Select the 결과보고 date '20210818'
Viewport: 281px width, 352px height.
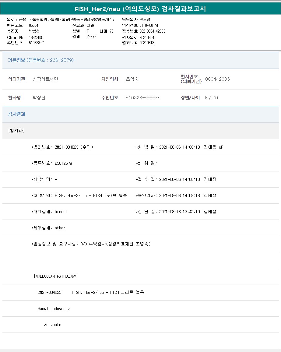point(147,43)
